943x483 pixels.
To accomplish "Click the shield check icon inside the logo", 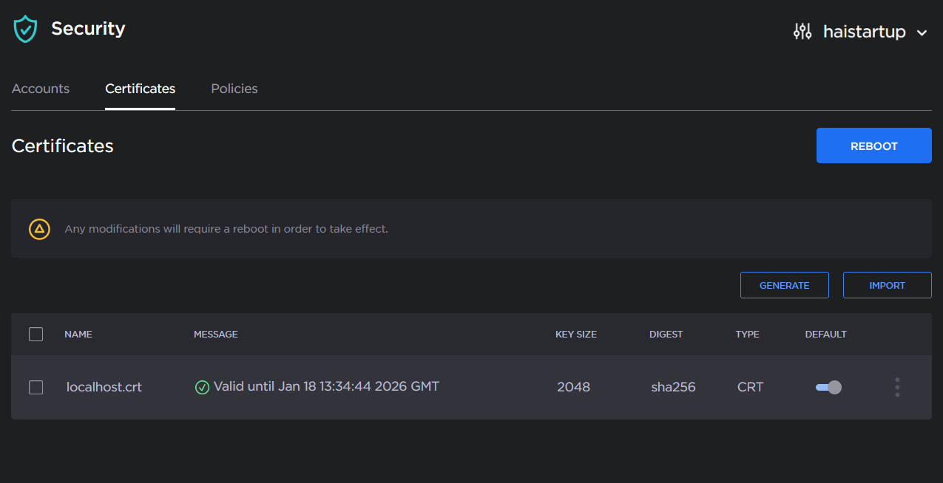I will pos(26,28).
